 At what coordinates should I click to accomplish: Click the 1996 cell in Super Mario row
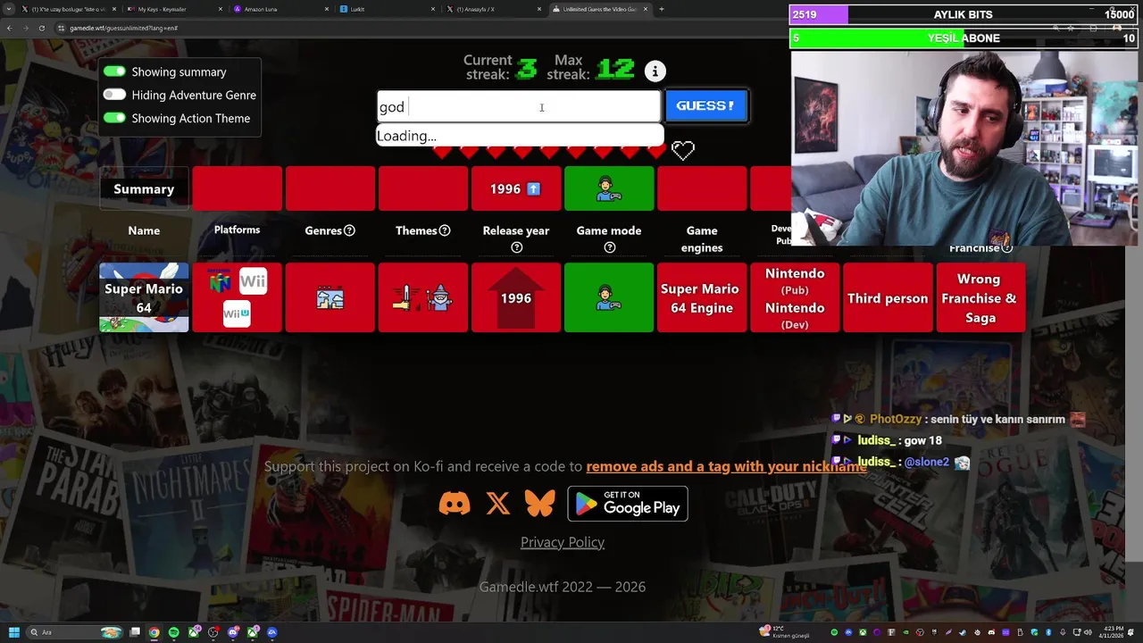click(516, 297)
